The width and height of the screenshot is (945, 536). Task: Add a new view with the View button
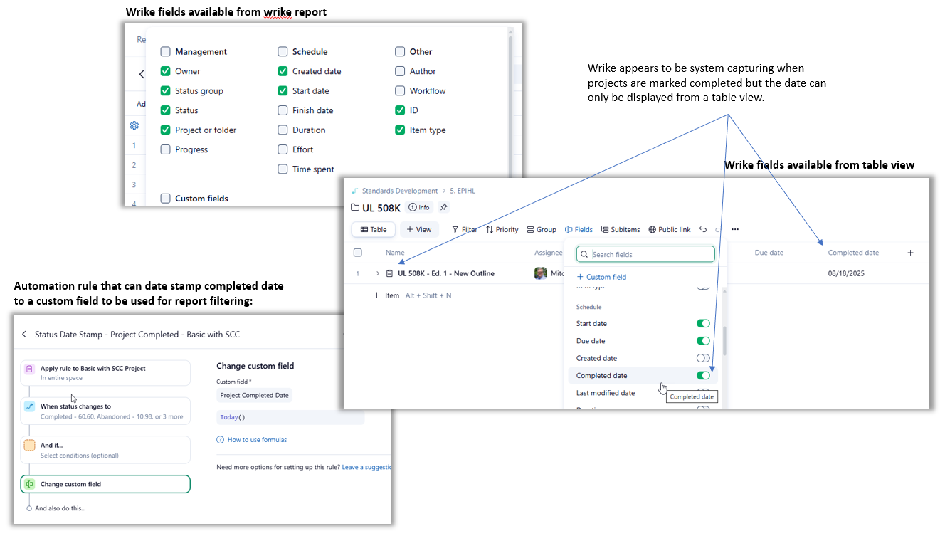419,230
